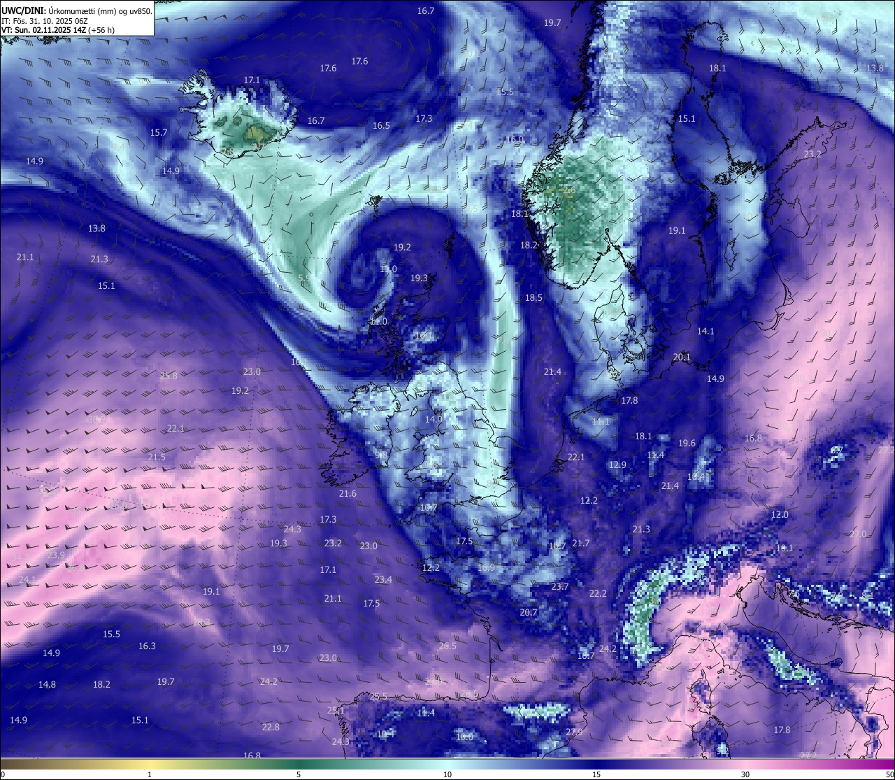
Task: Click the map value 12.9
Action: [x=617, y=465]
